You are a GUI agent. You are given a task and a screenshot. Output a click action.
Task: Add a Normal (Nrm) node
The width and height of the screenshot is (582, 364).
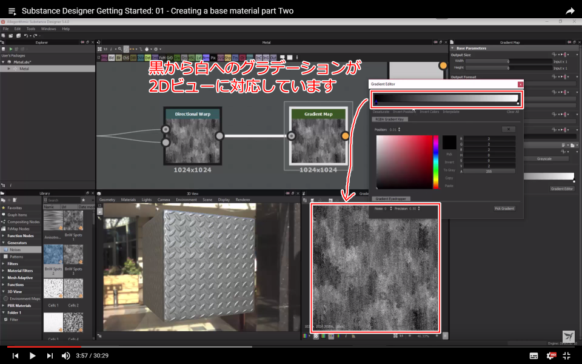[206, 58]
